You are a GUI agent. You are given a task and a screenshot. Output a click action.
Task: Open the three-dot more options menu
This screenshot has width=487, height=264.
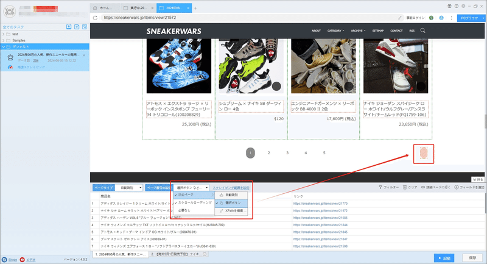[x=451, y=18]
